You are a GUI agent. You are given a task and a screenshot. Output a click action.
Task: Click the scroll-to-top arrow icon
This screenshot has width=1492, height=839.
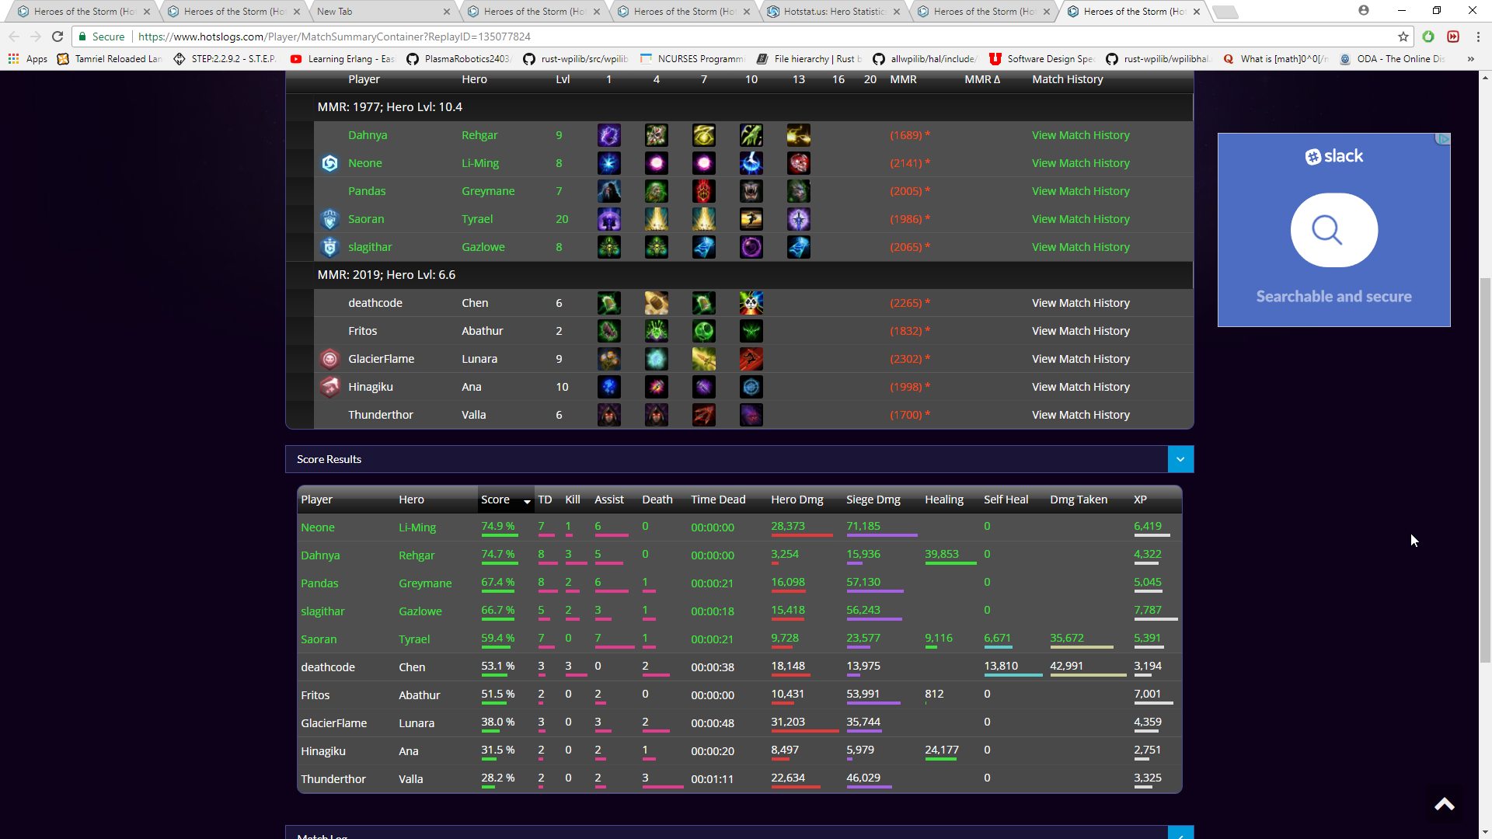(x=1445, y=805)
